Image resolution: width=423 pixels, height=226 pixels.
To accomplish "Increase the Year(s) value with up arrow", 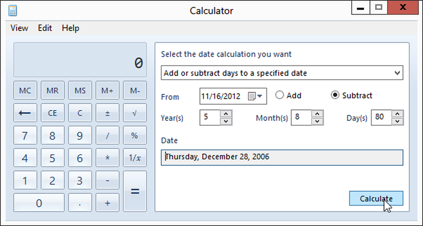I will [x=226, y=114].
